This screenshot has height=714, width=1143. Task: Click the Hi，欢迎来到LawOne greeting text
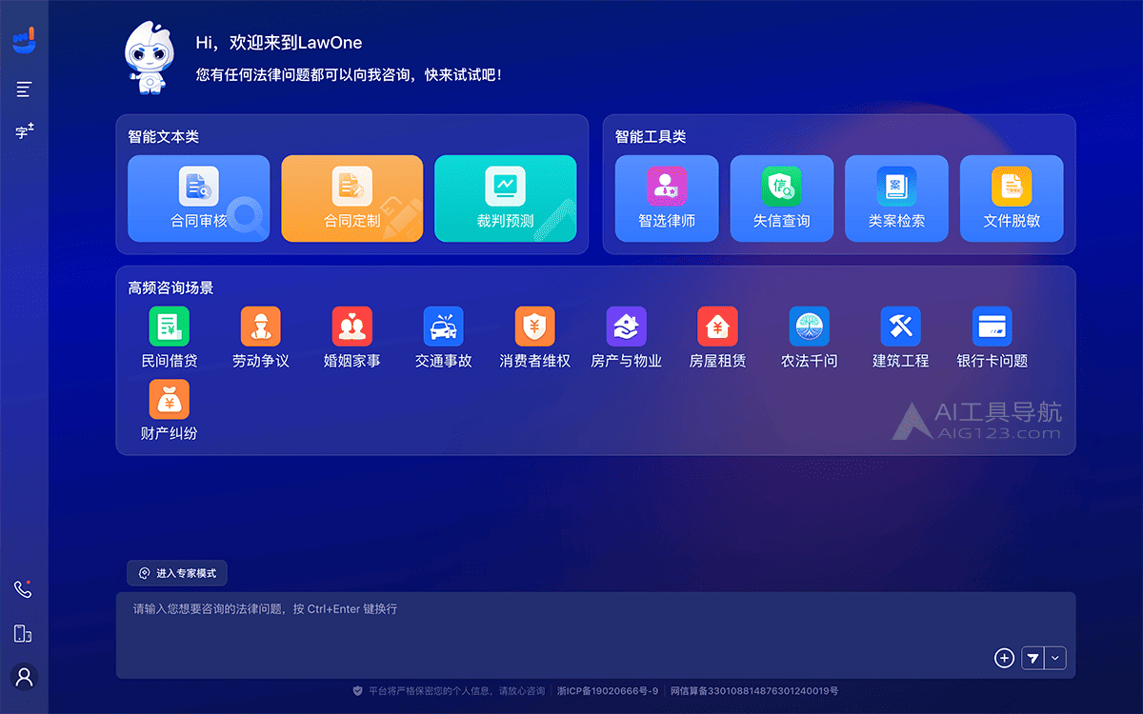279,43
